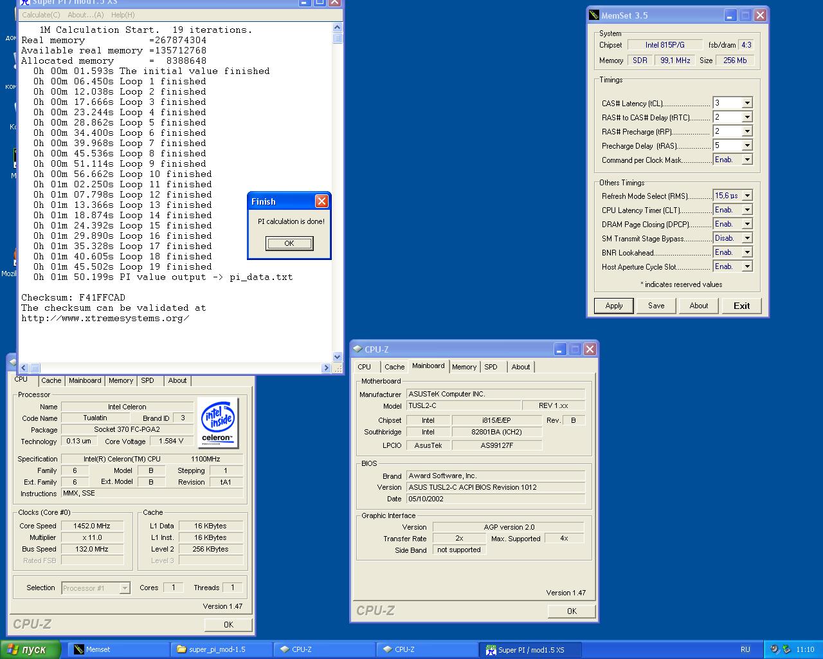Click Intel 815P/G chipset value

pos(665,45)
